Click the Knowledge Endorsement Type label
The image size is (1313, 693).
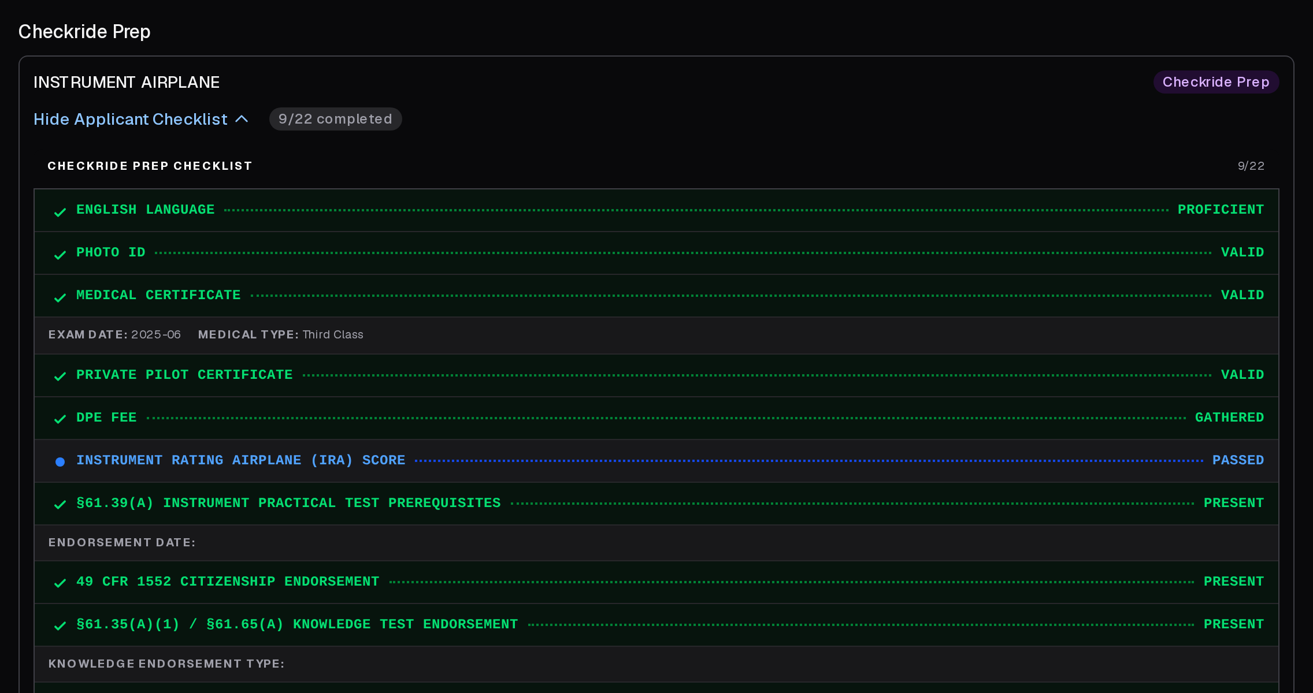(166, 664)
